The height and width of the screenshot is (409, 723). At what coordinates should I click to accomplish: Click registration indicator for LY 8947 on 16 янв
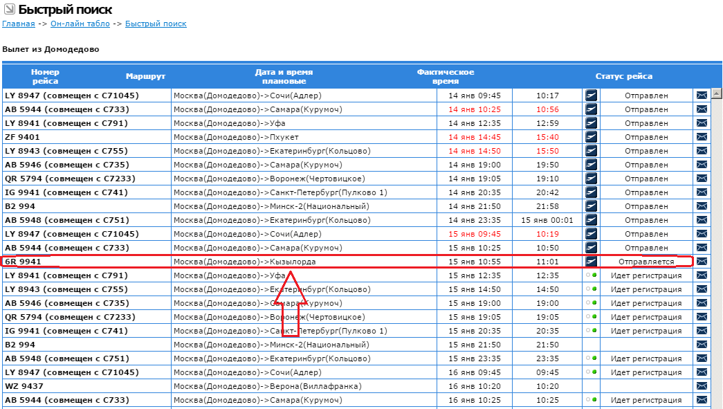[x=591, y=372]
